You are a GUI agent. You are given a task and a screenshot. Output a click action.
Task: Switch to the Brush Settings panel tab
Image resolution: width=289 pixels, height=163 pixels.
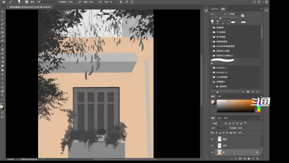point(215,9)
